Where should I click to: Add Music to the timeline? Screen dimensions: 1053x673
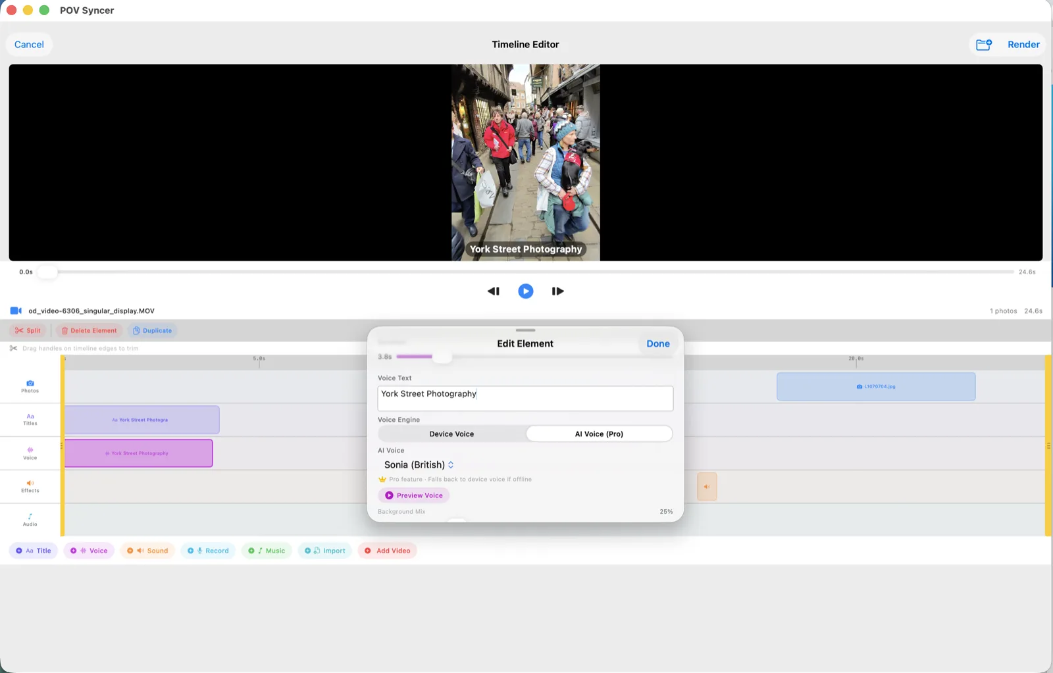(267, 551)
